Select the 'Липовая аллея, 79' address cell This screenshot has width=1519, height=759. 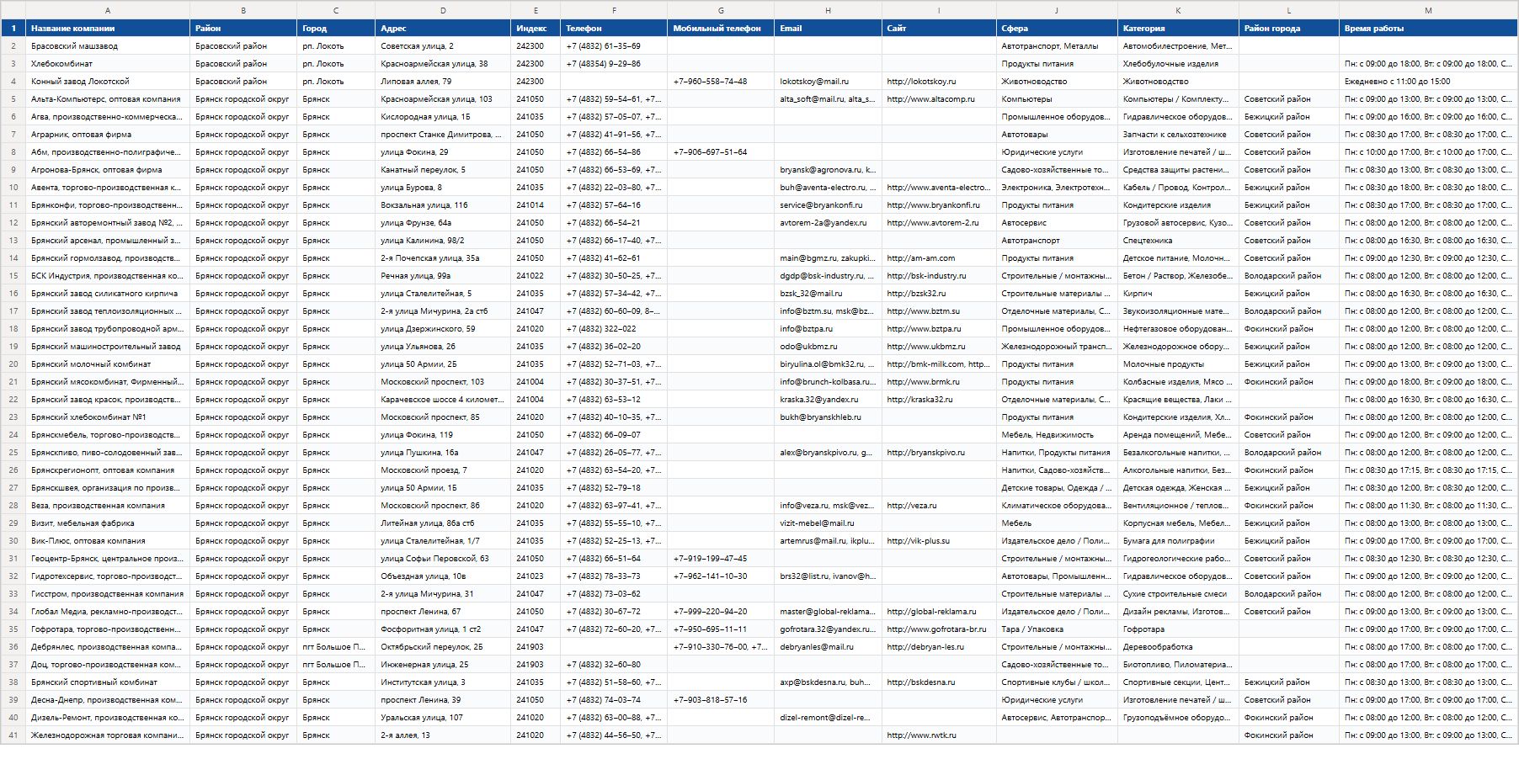coord(443,82)
